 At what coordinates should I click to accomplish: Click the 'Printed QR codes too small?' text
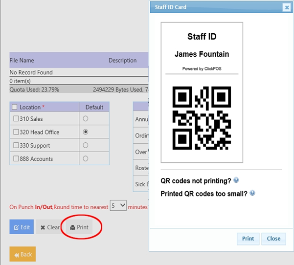[204, 194]
